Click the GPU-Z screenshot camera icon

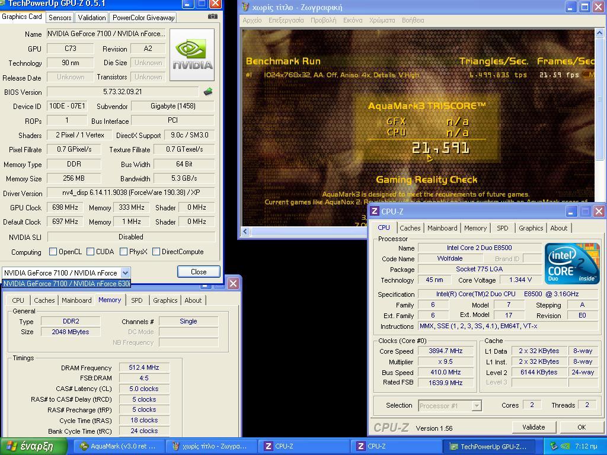213,17
